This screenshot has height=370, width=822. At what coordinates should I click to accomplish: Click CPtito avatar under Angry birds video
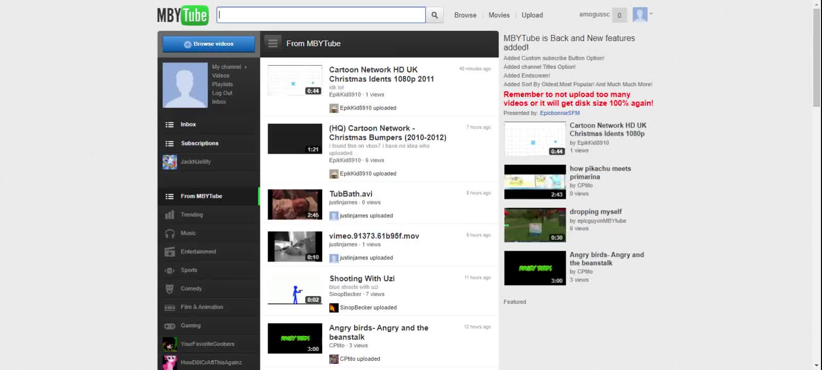pos(334,359)
